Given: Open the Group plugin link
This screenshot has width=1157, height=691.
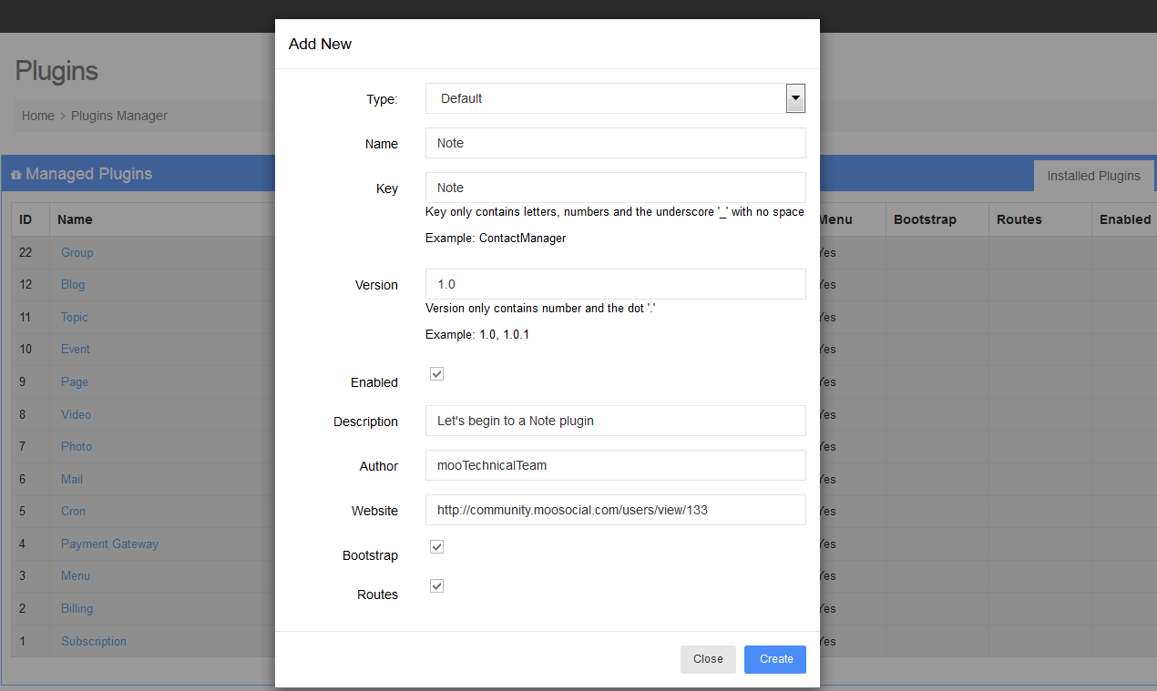Looking at the screenshot, I should (x=77, y=252).
